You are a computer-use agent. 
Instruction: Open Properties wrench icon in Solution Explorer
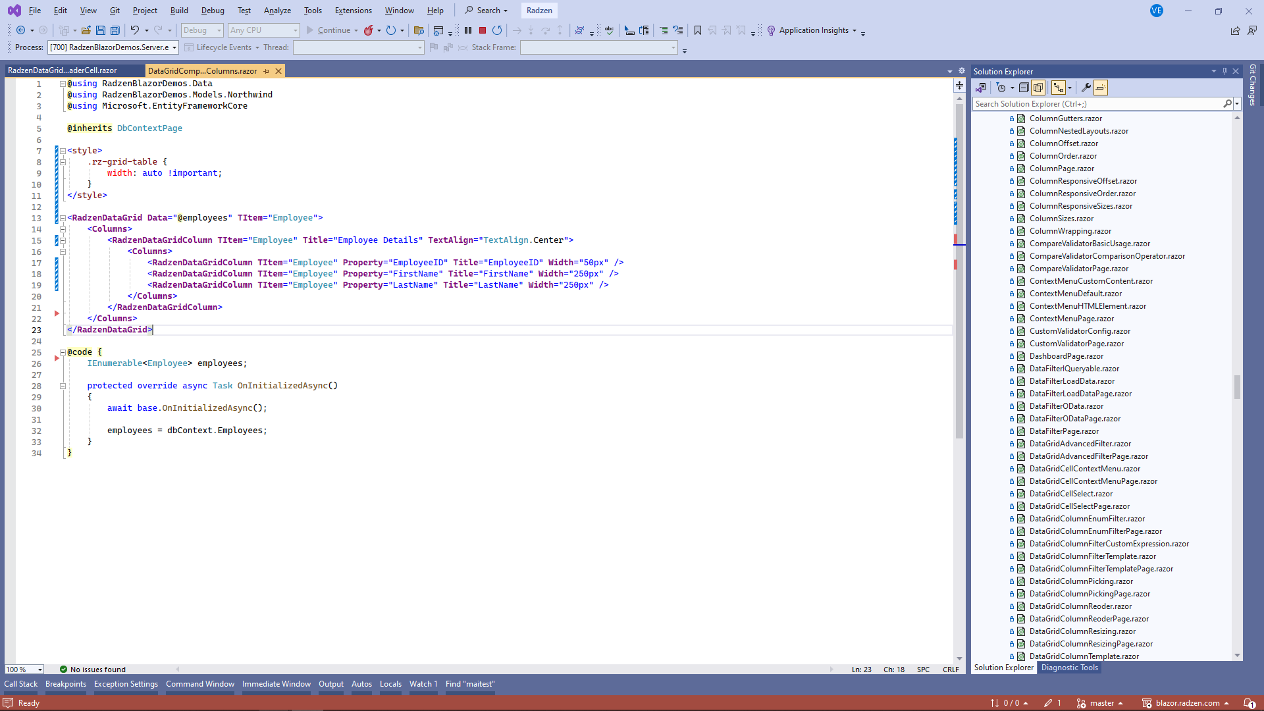[x=1086, y=88]
